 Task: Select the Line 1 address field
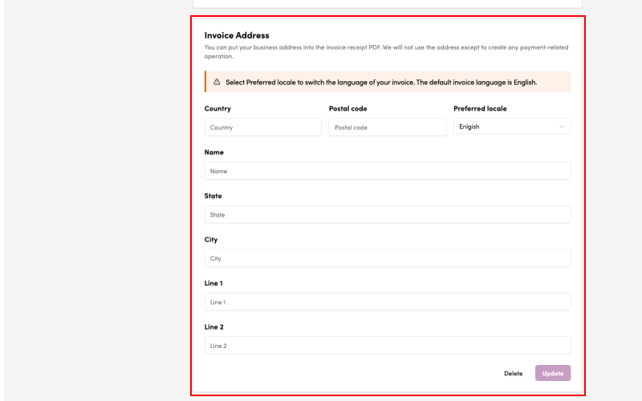(388, 302)
